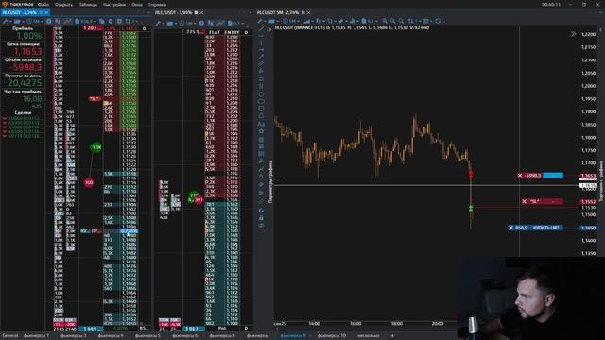The width and height of the screenshot is (605, 340).
Task: Click the Пункты за день 20,4275 value
Action: [x=25, y=83]
